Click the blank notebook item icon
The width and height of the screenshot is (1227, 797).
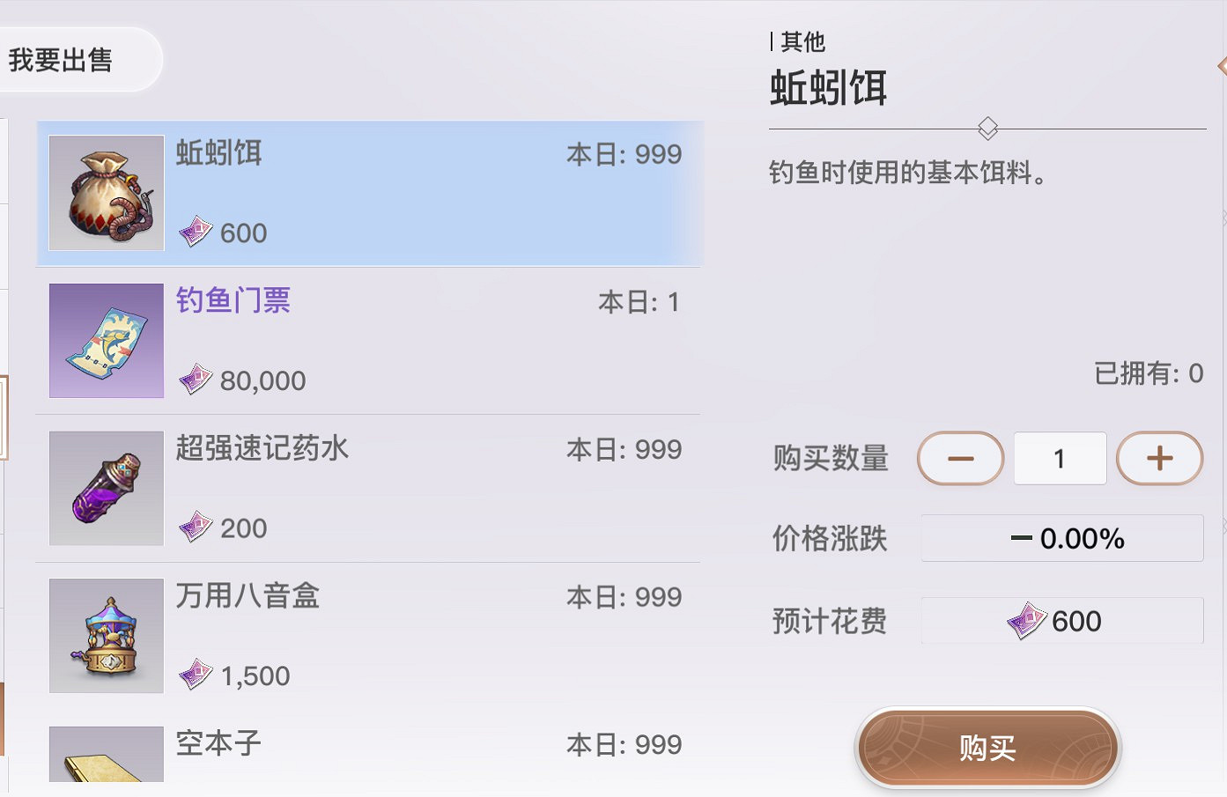(x=107, y=756)
